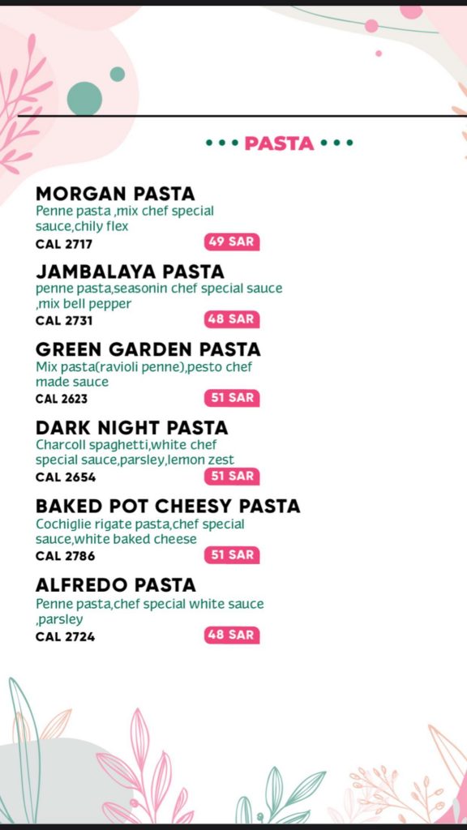467x830 pixels.
Task: Open the ALFREDO PASTA item
Action: [x=115, y=585]
